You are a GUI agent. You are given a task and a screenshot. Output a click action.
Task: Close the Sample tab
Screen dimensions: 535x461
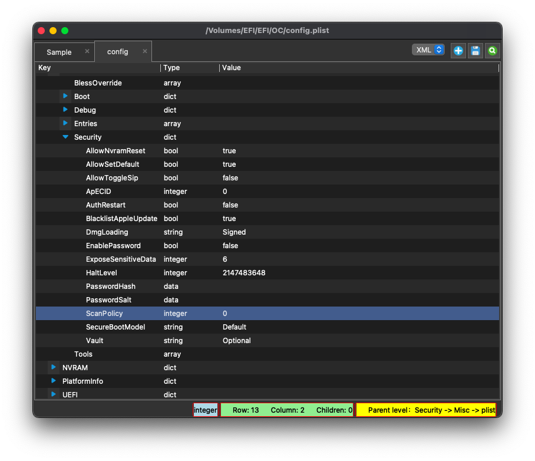pyautogui.click(x=87, y=51)
